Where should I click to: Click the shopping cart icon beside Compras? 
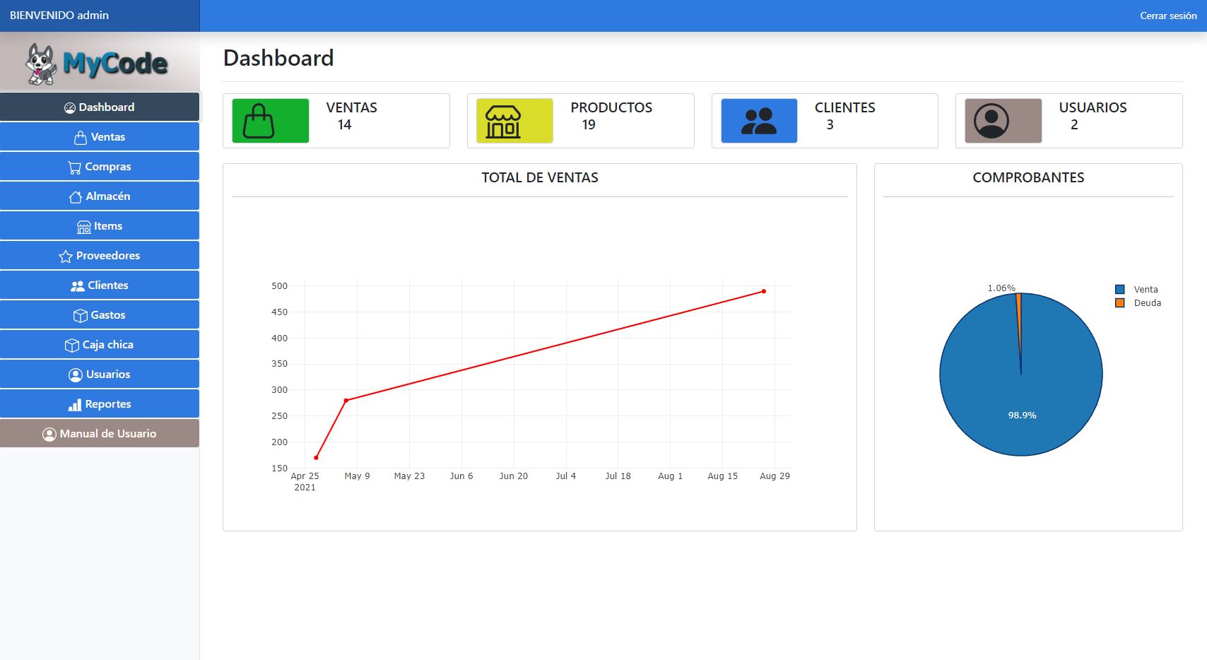pyautogui.click(x=74, y=167)
